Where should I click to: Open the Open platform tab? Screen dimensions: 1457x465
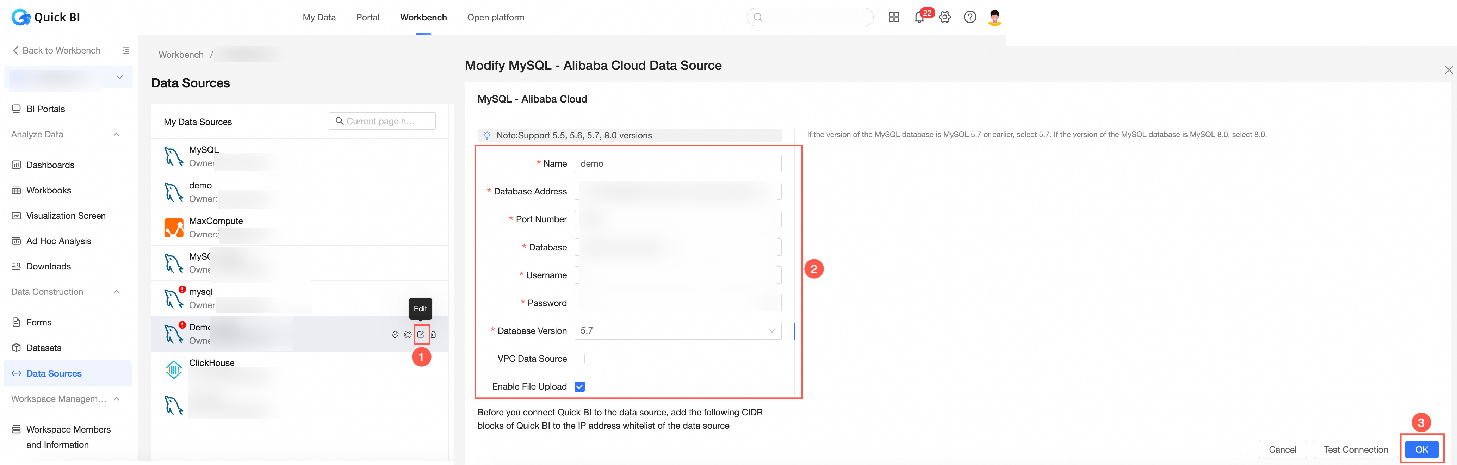tap(495, 18)
